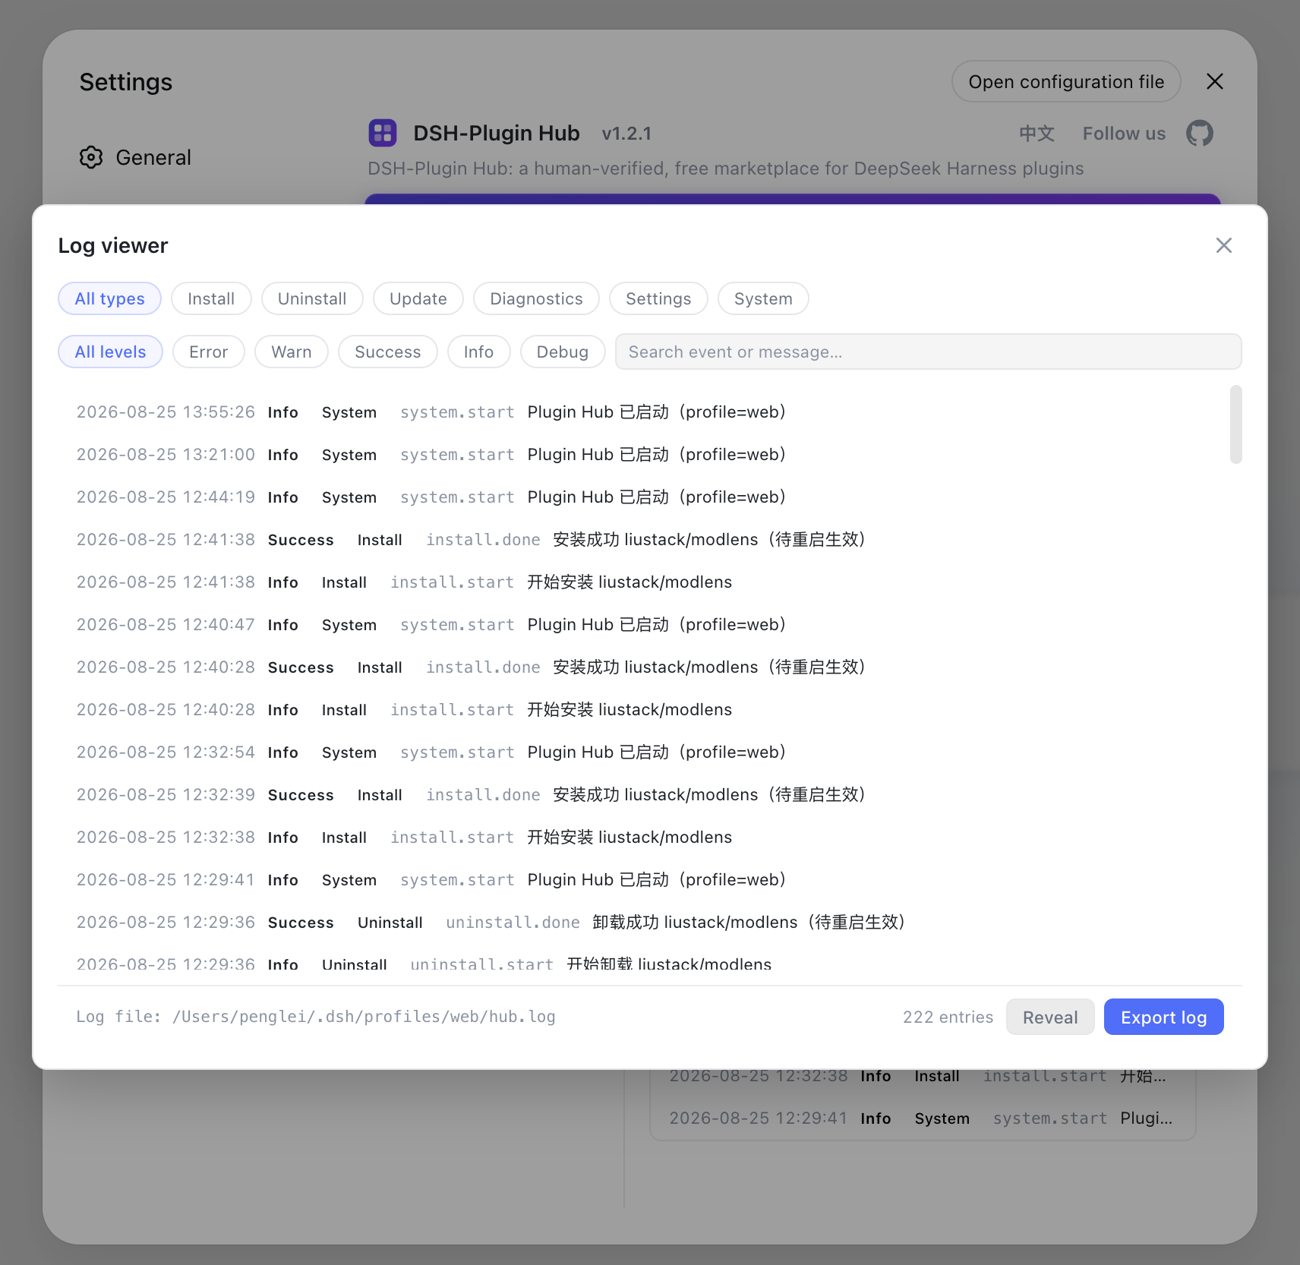1300x1265 pixels.
Task: Select the 12:40:28 install.done log row
Action: pos(642,667)
